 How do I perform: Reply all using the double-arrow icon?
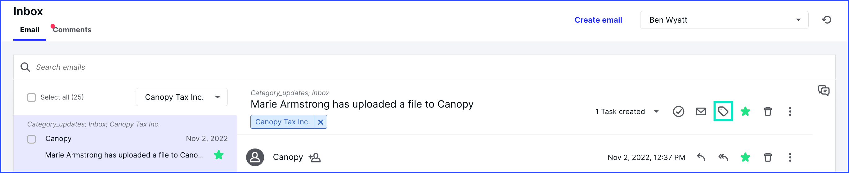723,157
